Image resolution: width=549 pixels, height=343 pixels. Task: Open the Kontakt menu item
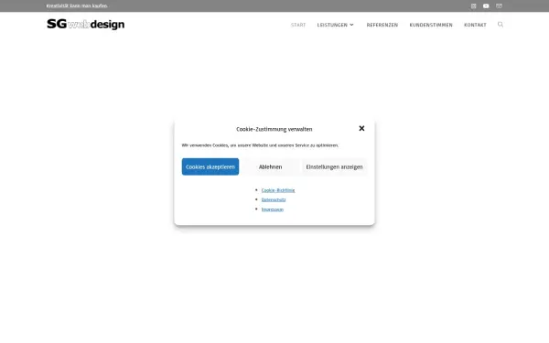[x=475, y=25]
